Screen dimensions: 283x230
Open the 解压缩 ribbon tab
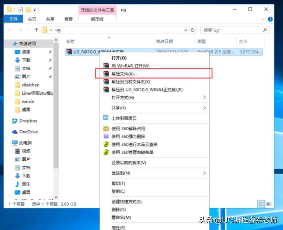[97, 19]
